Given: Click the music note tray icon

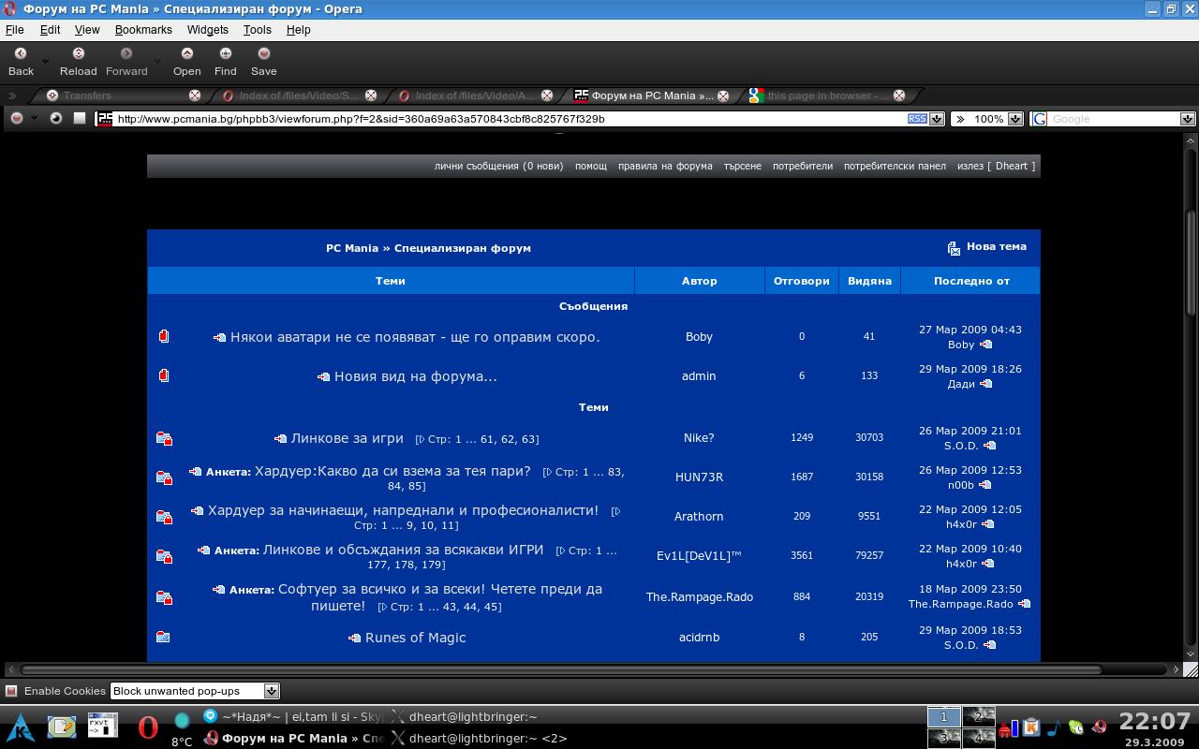Looking at the screenshot, I should (x=1054, y=727).
